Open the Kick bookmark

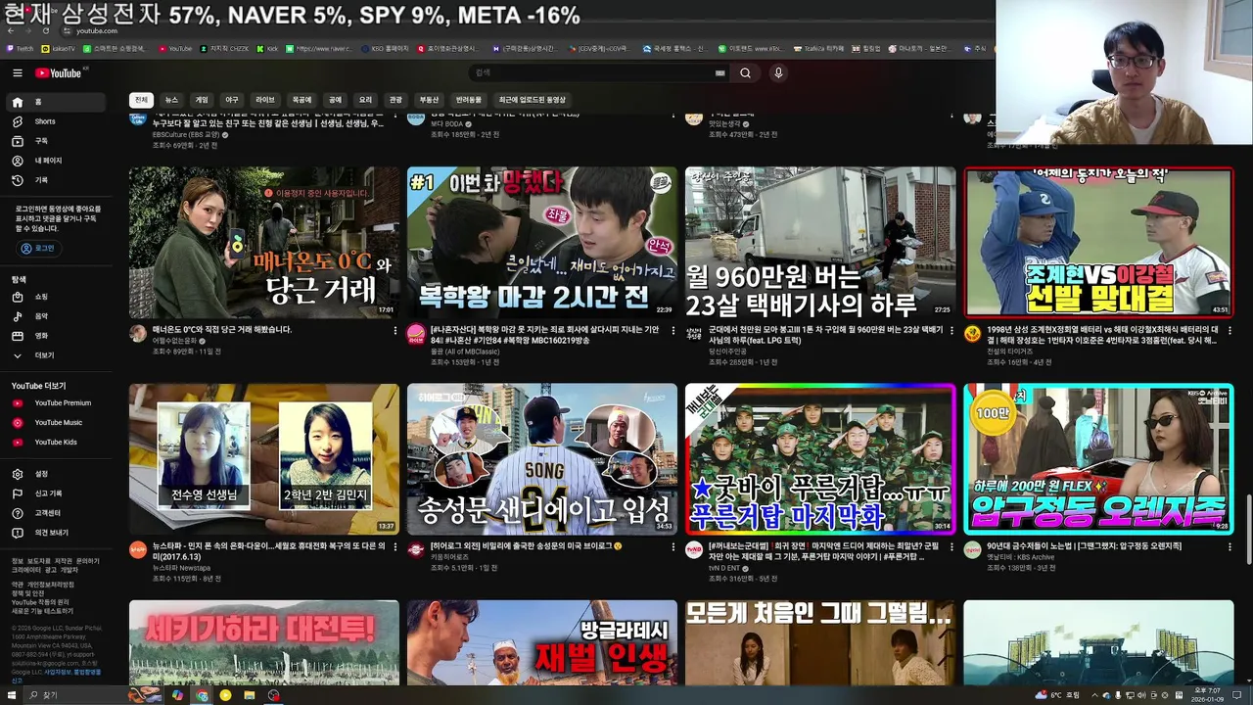pyautogui.click(x=266, y=48)
